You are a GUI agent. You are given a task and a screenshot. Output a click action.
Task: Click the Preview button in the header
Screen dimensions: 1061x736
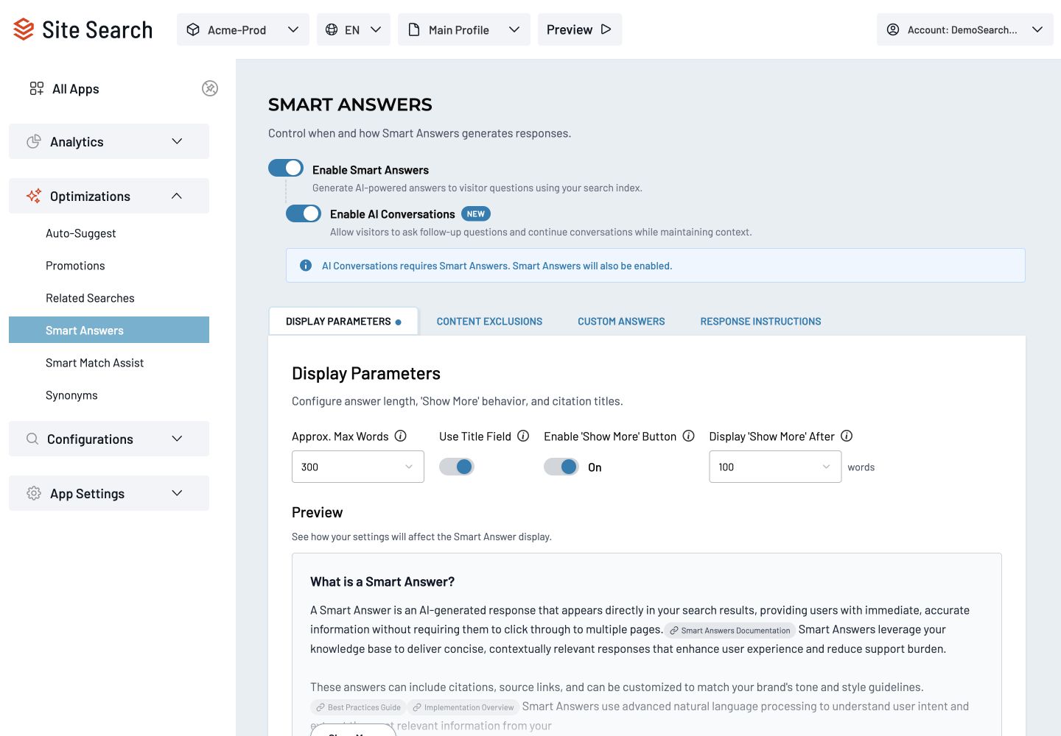[580, 29]
